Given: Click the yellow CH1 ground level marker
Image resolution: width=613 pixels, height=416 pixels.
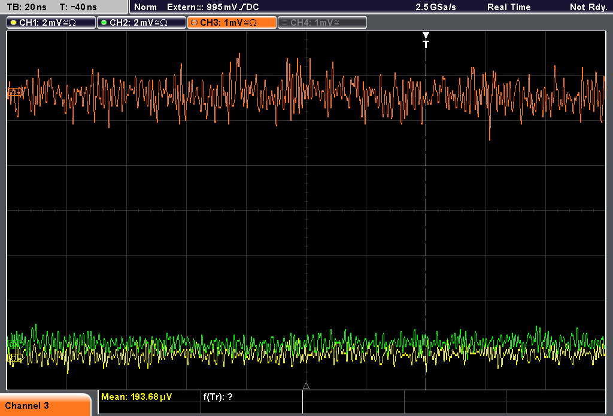Looking at the screenshot, I should (15, 357).
